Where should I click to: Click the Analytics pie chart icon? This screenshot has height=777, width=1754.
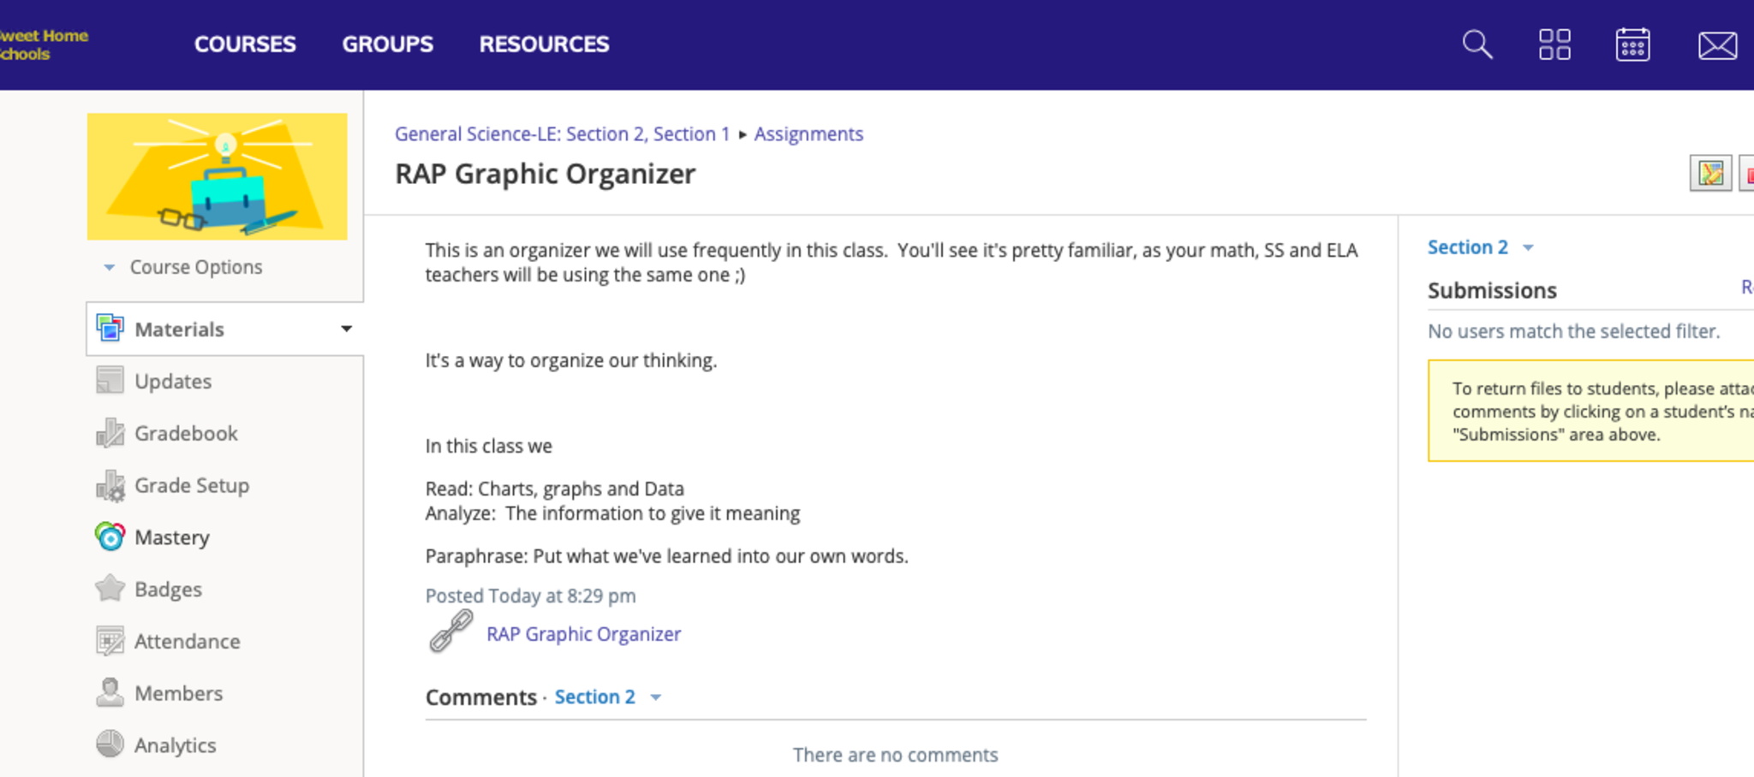[x=110, y=744]
